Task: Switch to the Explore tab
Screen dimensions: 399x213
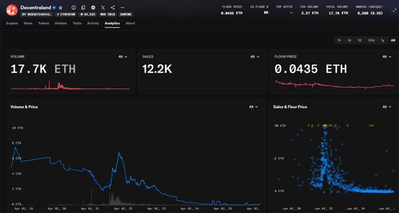Action: (x=12, y=23)
